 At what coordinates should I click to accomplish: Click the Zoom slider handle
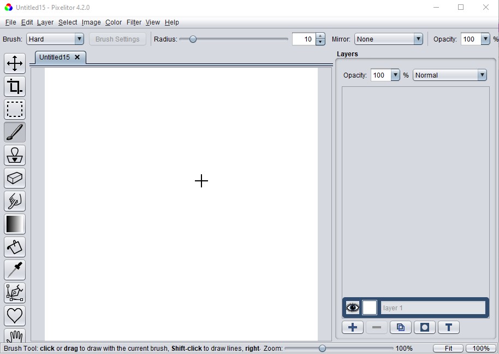click(322, 349)
